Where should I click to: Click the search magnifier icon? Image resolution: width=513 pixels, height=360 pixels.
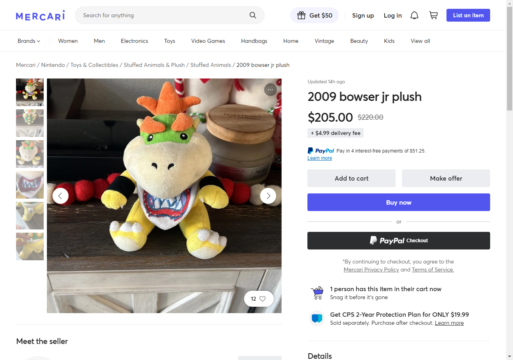tap(252, 15)
